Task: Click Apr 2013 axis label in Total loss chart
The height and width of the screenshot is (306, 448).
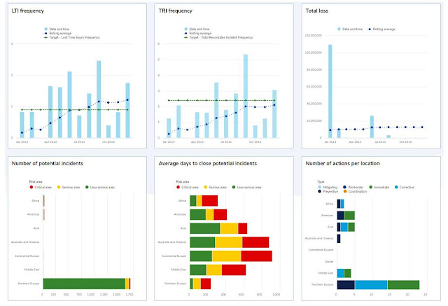Action: pyautogui.click(x=355, y=141)
